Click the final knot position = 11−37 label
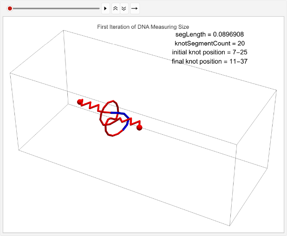Image resolution: width=287 pixels, height=236 pixels. coord(209,61)
